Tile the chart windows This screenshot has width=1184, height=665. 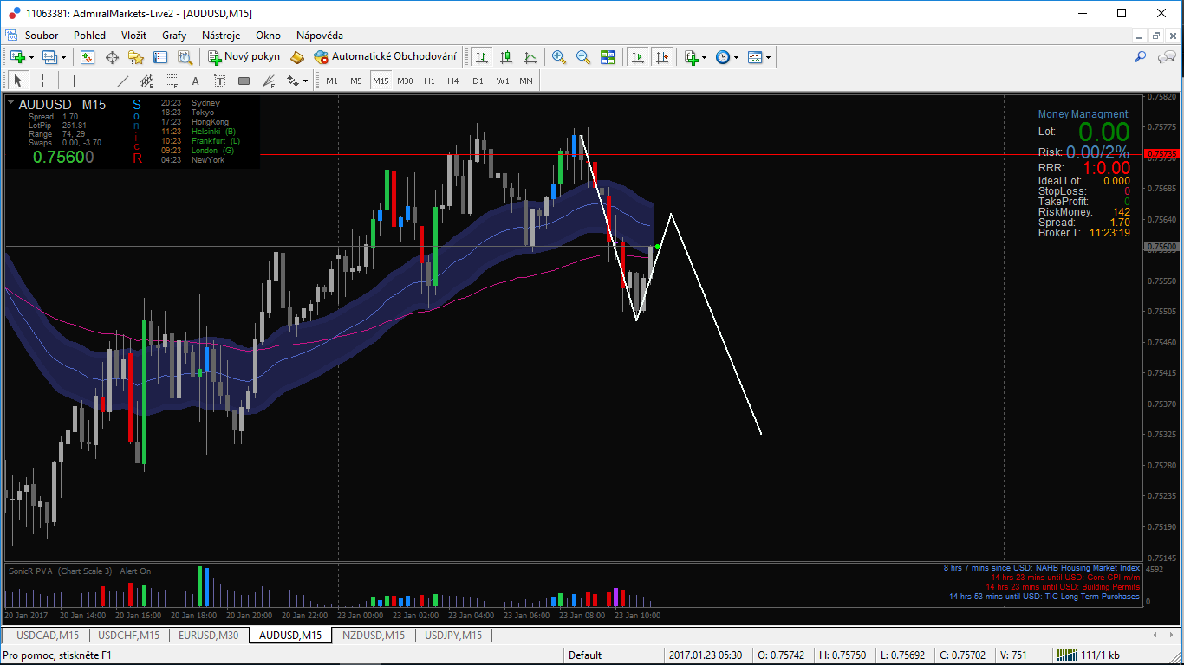(608, 57)
